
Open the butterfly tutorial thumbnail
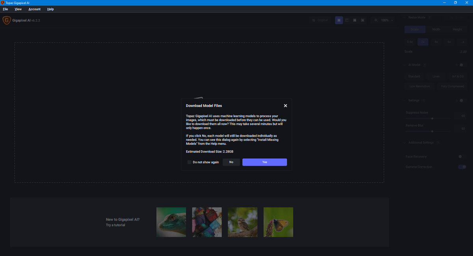coord(278,222)
